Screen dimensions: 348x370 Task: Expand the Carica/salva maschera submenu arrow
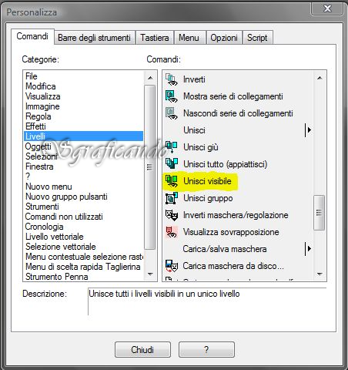coord(309,249)
